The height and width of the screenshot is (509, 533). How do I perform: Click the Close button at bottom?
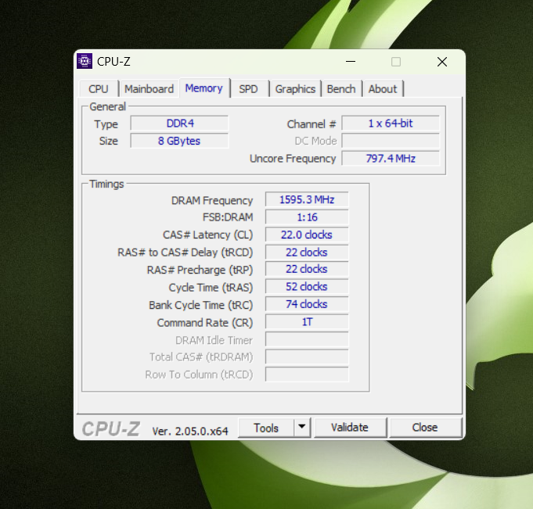point(425,427)
